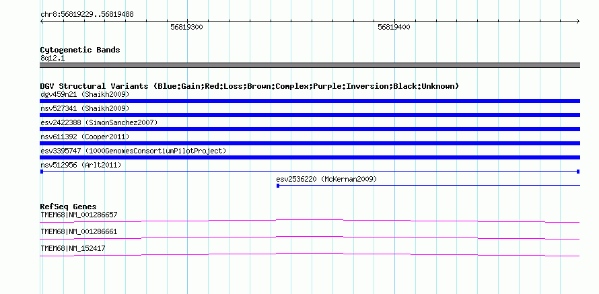Click the blue bar for dgv459n21

(310, 101)
